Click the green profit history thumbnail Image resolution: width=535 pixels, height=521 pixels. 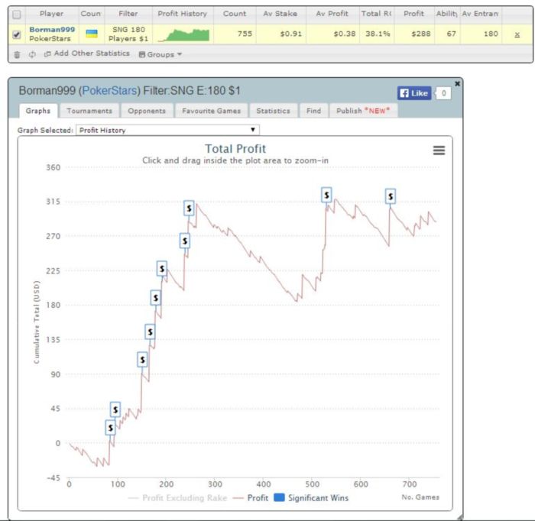coord(183,35)
